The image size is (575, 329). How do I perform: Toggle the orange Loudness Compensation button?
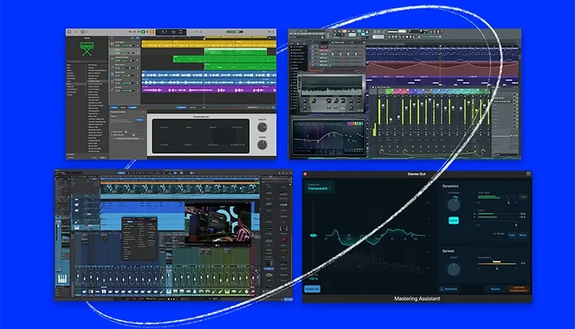pyautogui.click(x=519, y=289)
